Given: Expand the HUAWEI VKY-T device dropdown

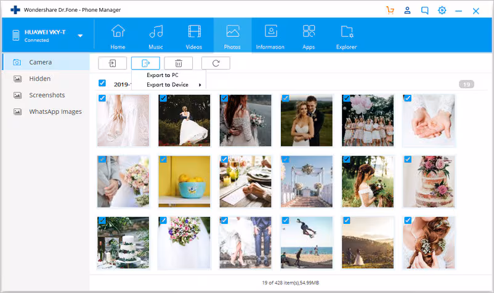Looking at the screenshot, I should pos(80,36).
